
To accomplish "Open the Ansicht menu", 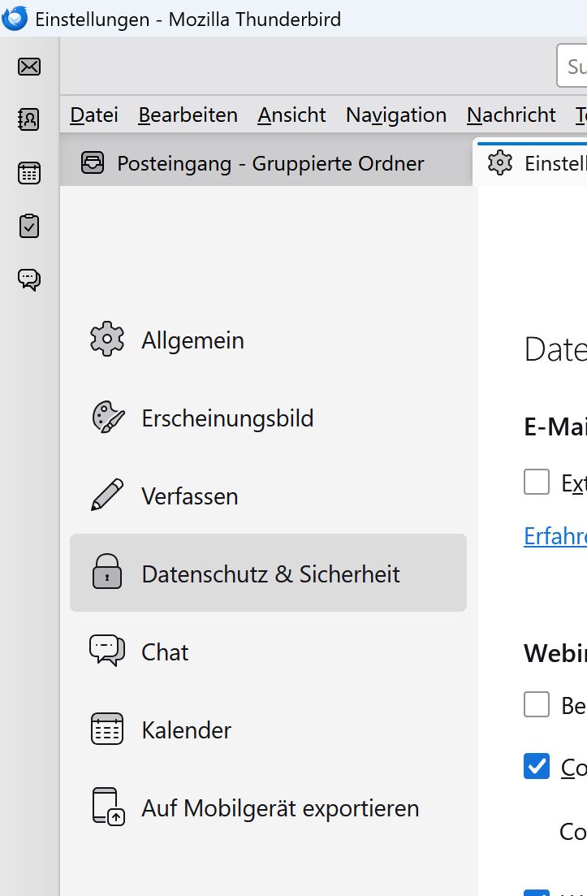I will [291, 115].
